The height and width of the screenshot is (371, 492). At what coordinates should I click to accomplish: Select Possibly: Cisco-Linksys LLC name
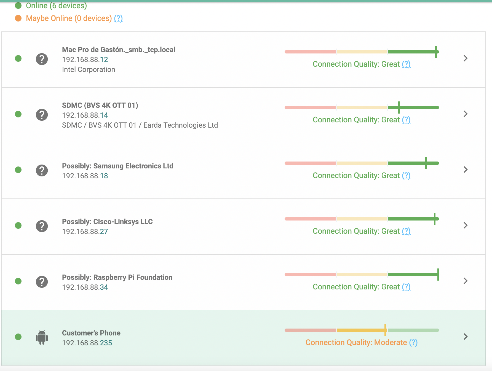[107, 222]
